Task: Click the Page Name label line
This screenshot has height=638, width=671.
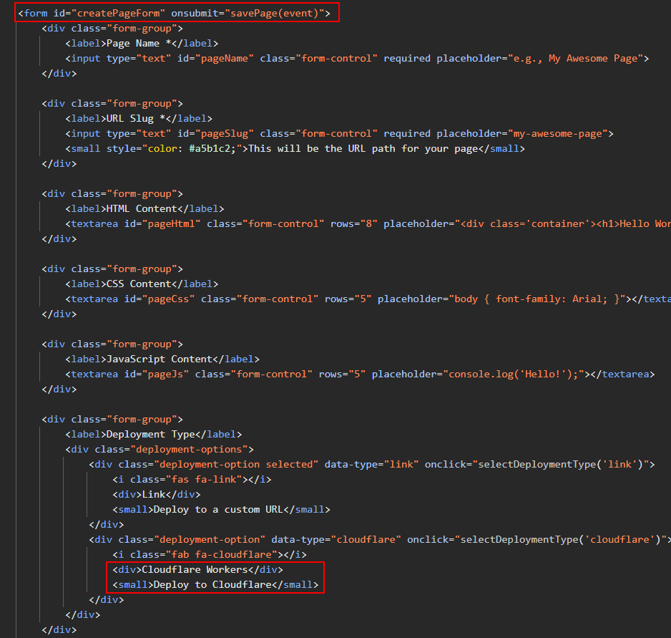Action: (x=142, y=43)
